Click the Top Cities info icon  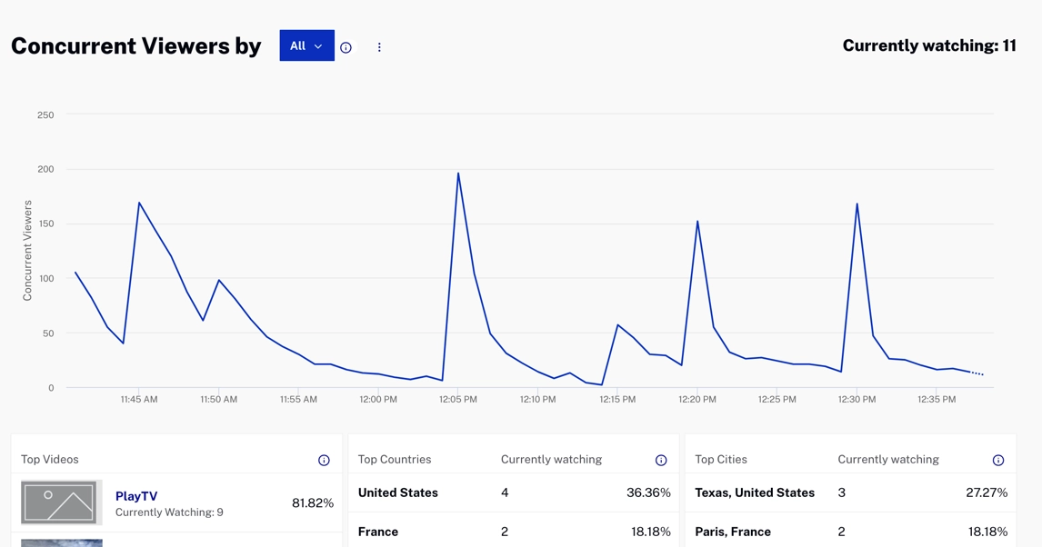pyautogui.click(x=998, y=461)
